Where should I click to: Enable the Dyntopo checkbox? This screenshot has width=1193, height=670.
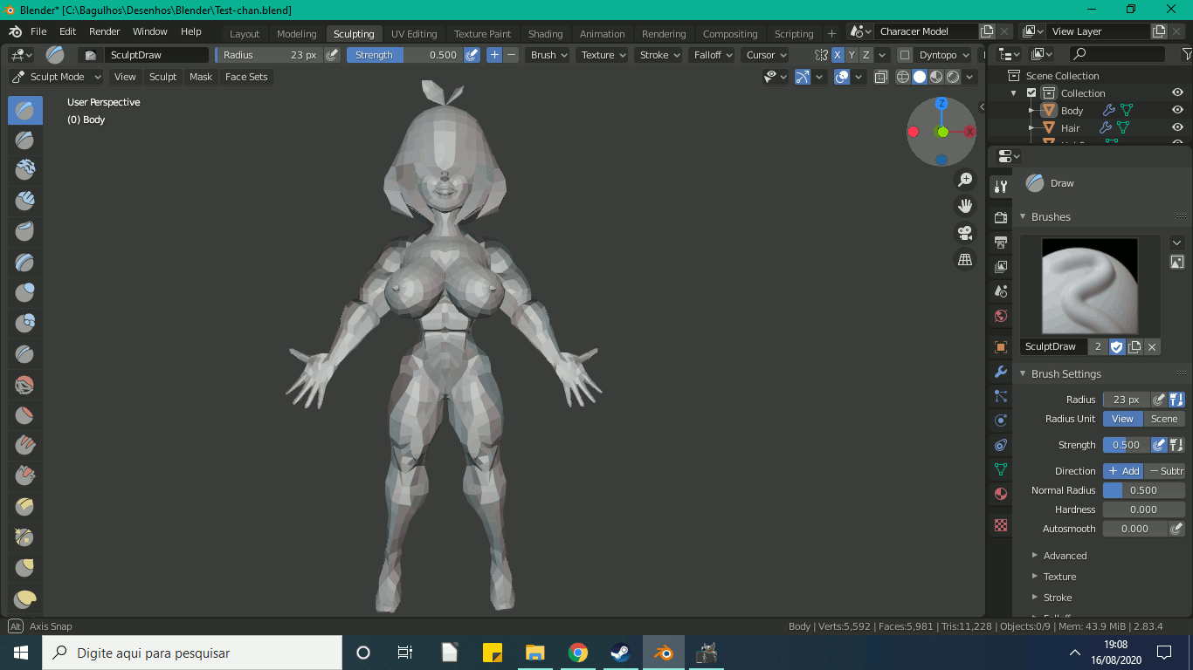pyautogui.click(x=905, y=55)
